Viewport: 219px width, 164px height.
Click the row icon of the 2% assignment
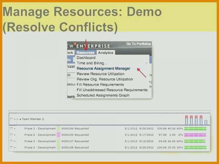click(x=11, y=135)
